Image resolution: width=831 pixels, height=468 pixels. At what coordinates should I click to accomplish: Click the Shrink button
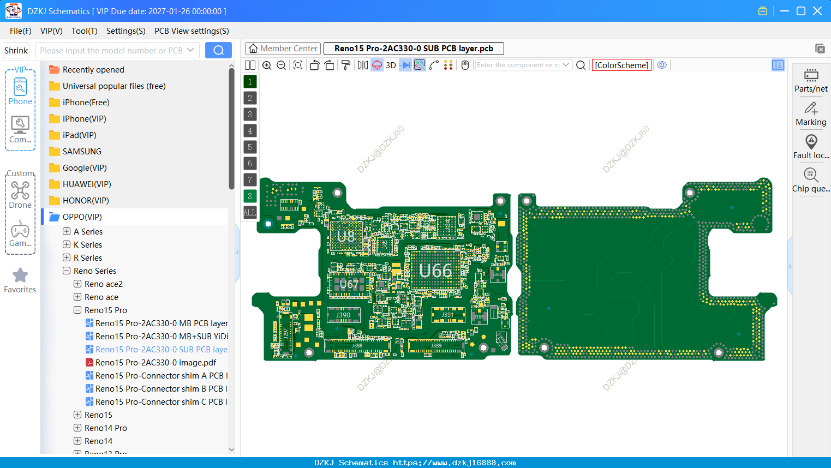coord(16,50)
